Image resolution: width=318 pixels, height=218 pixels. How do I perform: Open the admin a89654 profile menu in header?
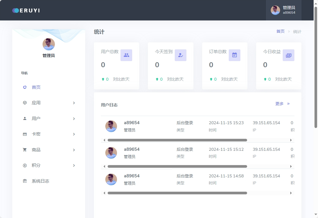point(284,10)
